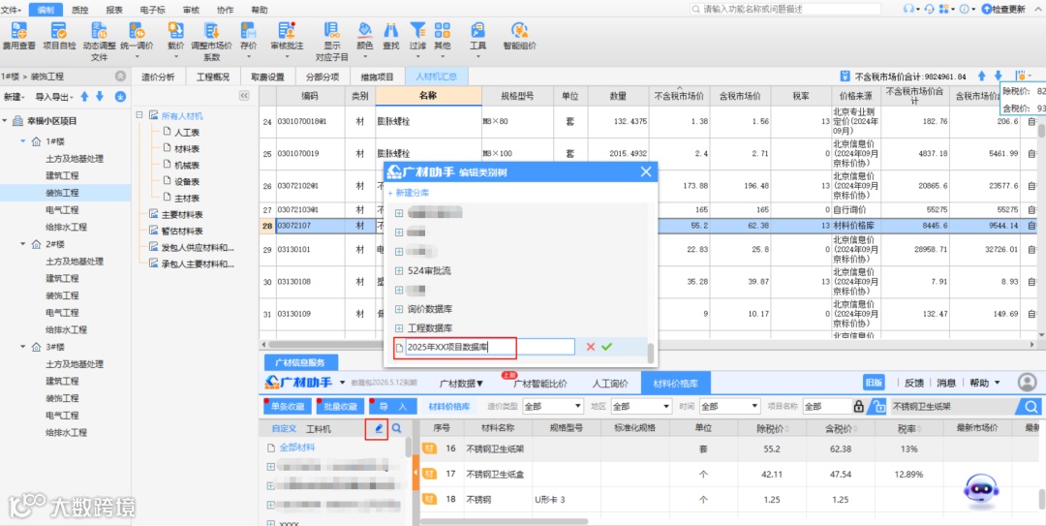The image size is (1046, 526).
Task: Click the vertical scrollbar in 编辑类别树 dialog
Action: (651, 353)
